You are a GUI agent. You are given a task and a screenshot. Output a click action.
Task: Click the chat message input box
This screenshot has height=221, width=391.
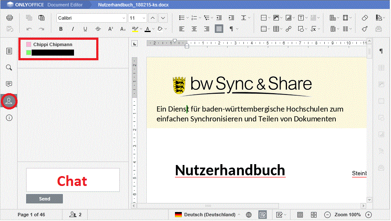tap(73, 180)
